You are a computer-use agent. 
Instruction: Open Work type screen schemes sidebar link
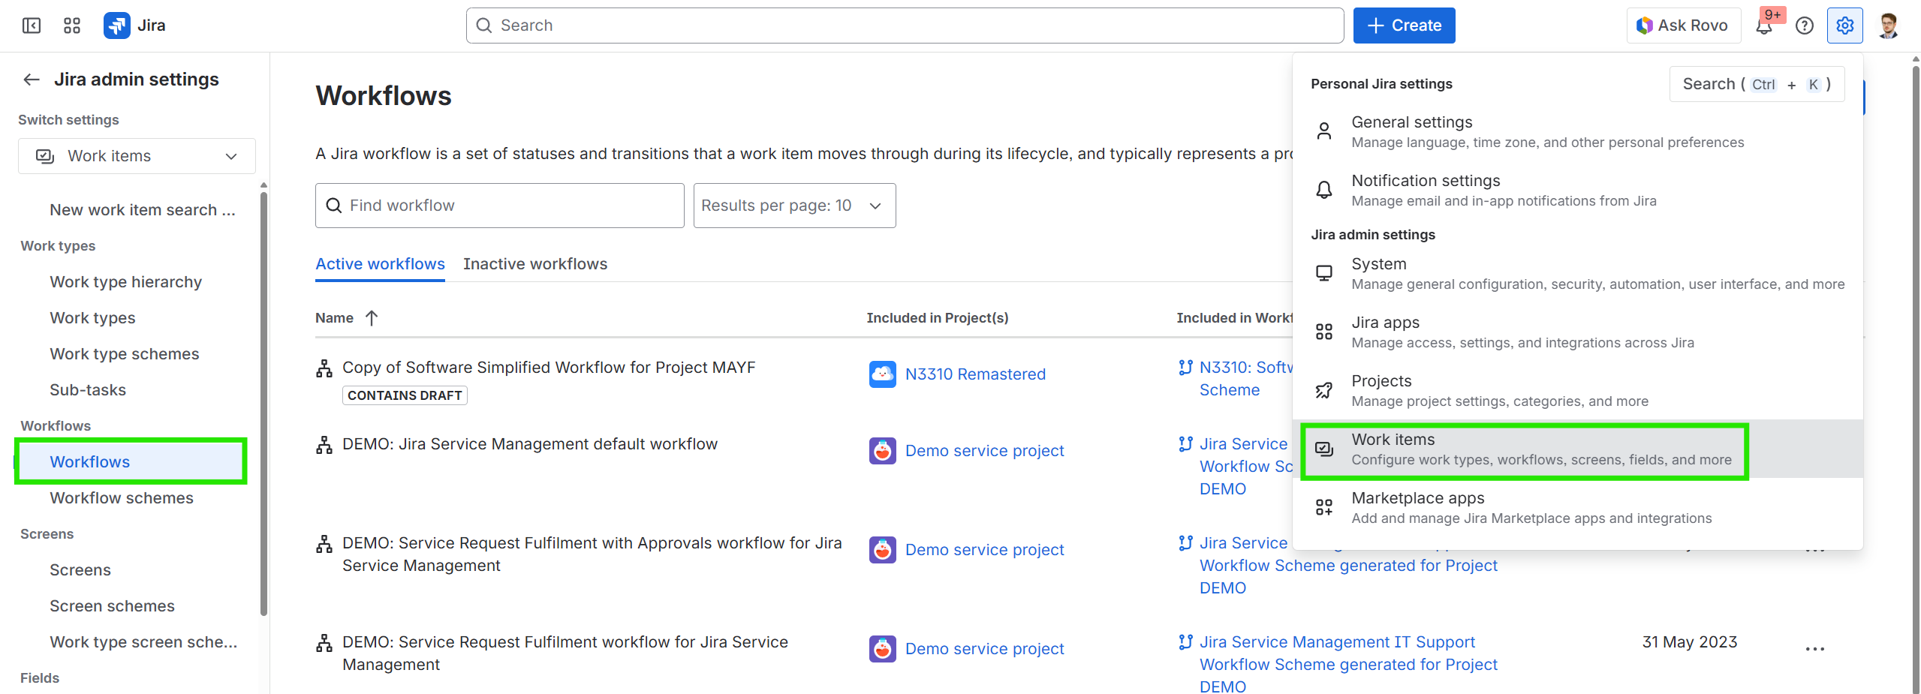(143, 642)
